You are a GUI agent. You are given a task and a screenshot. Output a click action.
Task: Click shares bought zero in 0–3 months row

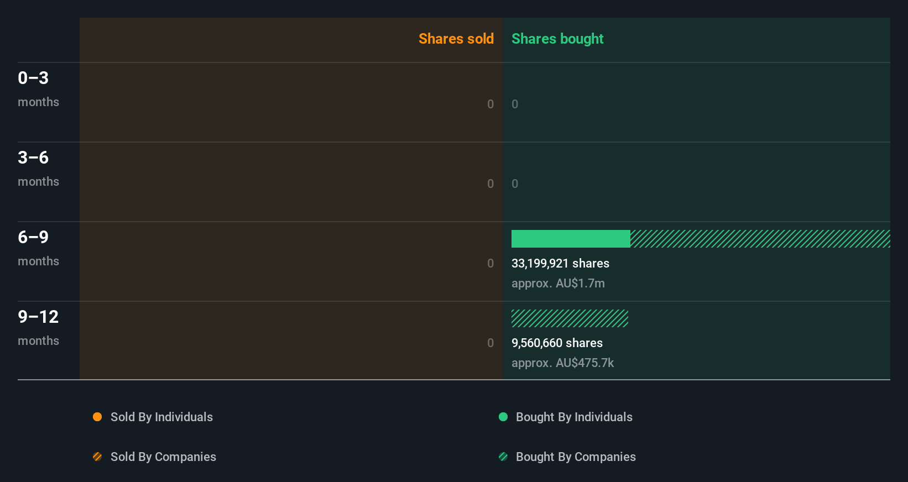tap(515, 104)
